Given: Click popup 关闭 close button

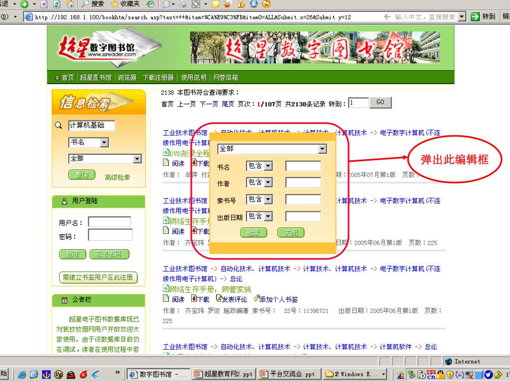Looking at the screenshot, I should 291,233.
